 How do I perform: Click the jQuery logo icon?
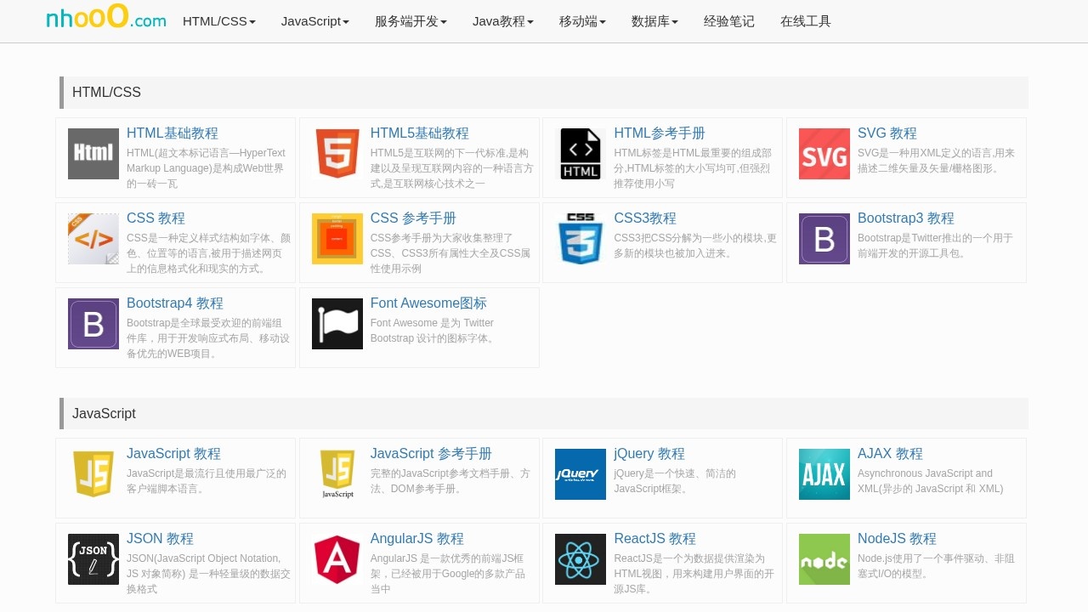point(581,474)
